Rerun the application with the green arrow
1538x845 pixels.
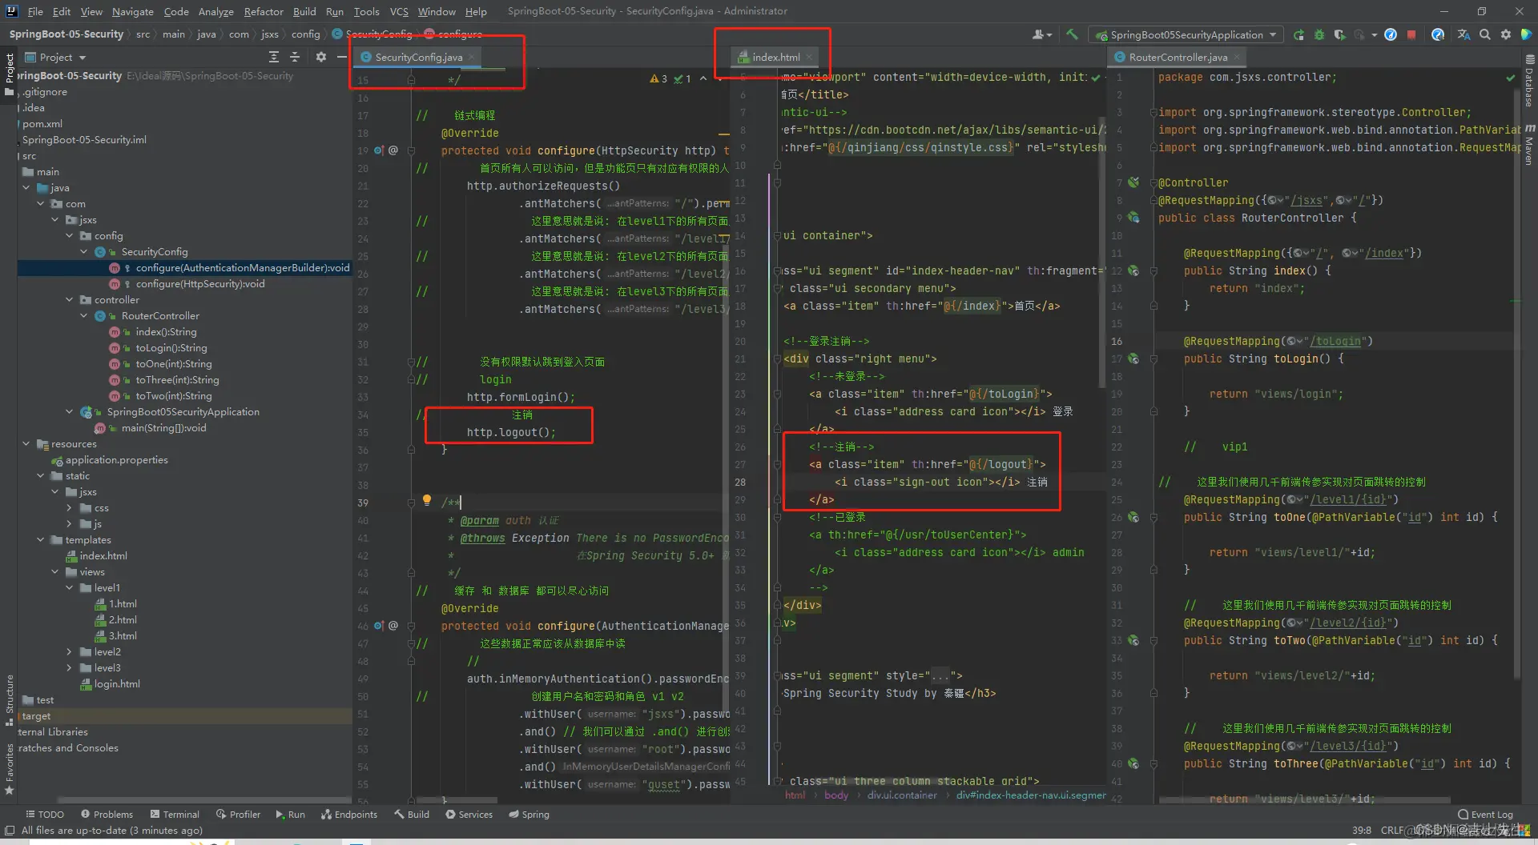1298,34
